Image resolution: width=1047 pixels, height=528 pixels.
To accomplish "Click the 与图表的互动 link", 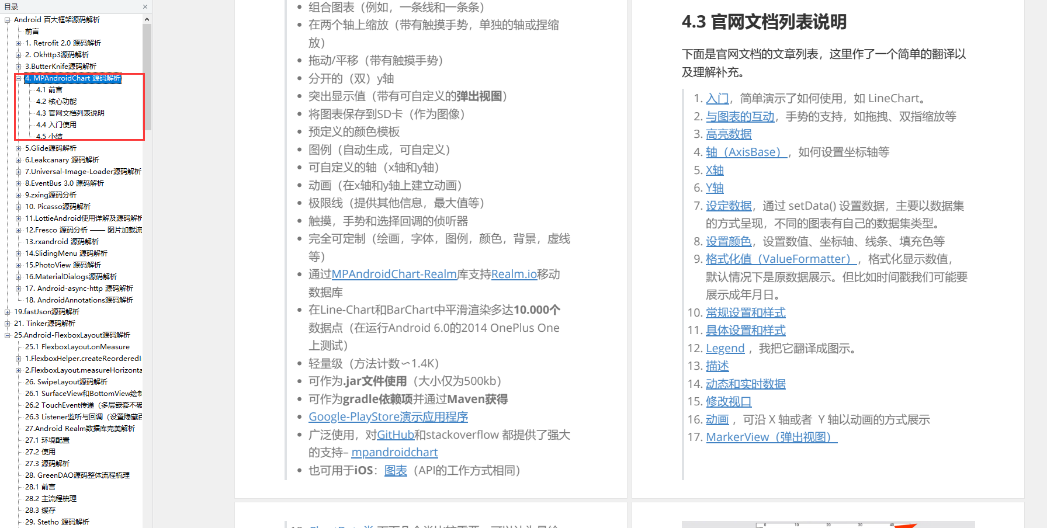I will point(740,117).
